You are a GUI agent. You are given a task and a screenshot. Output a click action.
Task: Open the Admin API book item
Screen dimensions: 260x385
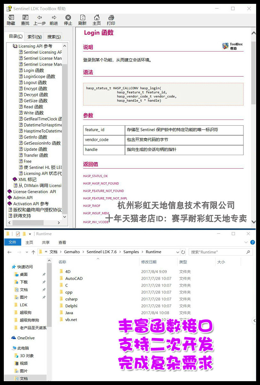[x=20, y=198]
